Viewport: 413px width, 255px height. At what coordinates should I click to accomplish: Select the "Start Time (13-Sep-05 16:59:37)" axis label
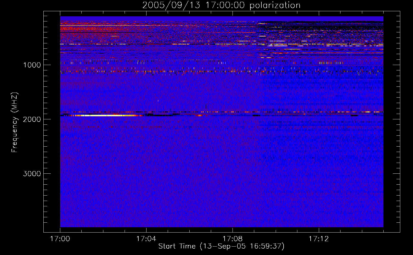click(221, 246)
